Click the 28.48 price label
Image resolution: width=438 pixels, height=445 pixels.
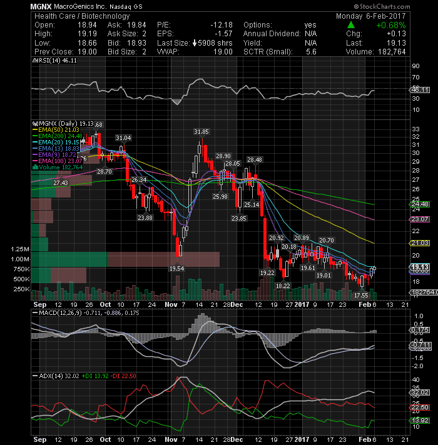(x=254, y=160)
